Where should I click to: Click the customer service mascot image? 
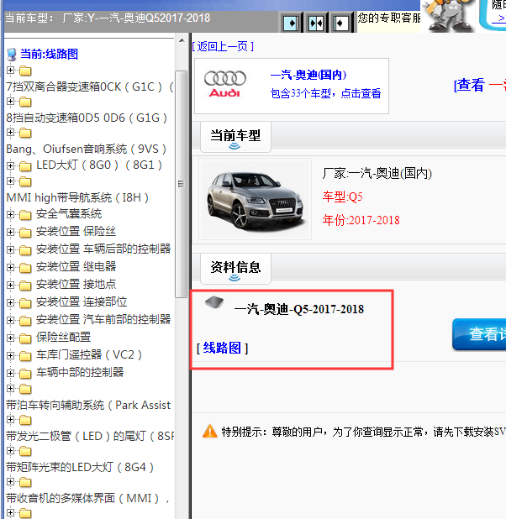(448, 16)
